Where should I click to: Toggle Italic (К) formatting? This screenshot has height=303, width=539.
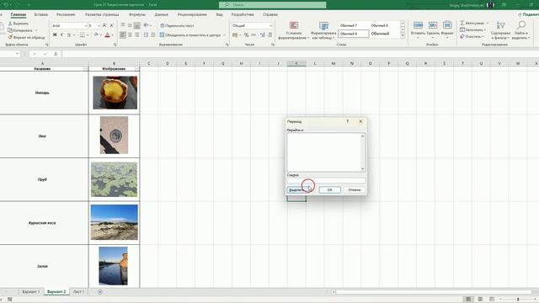click(61, 35)
